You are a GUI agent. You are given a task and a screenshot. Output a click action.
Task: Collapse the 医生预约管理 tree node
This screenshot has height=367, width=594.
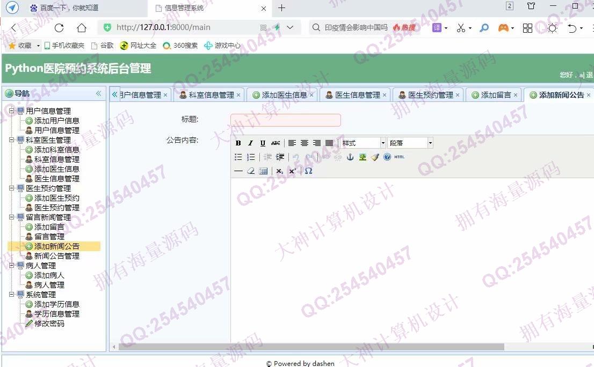[12, 188]
